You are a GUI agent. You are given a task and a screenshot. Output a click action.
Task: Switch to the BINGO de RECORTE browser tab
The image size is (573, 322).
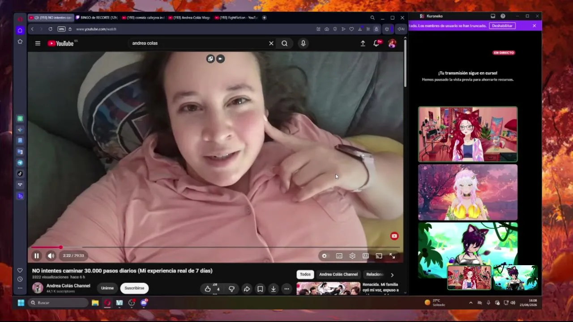point(96,18)
